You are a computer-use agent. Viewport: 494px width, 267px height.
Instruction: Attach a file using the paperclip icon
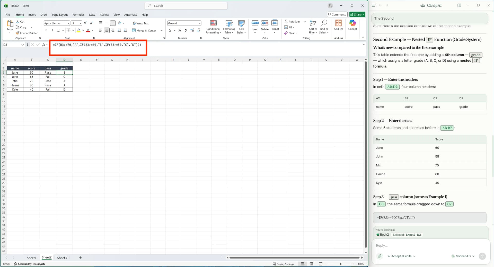pos(379,256)
